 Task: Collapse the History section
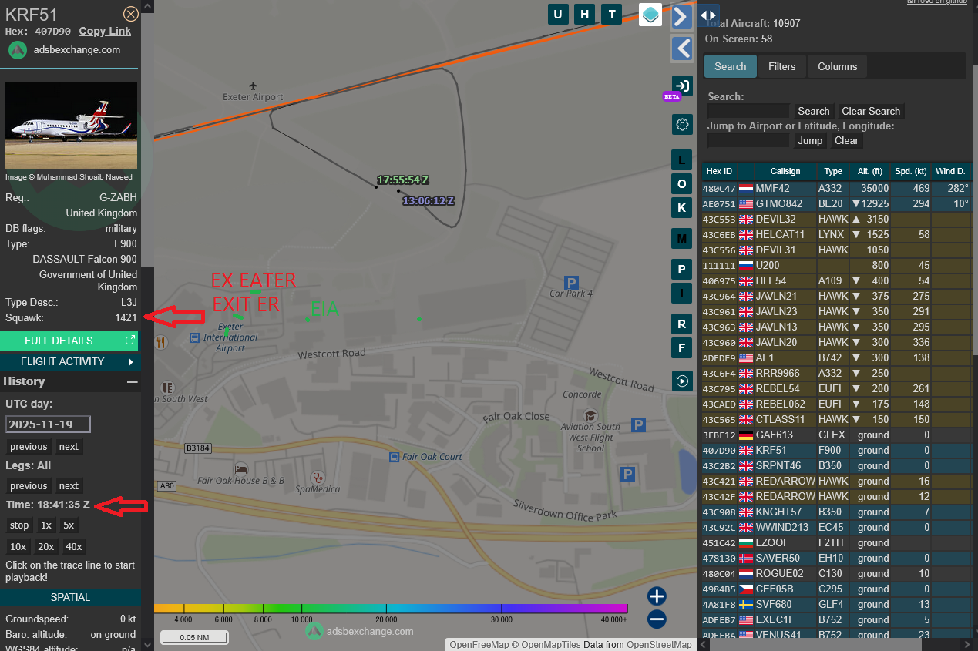[133, 381]
